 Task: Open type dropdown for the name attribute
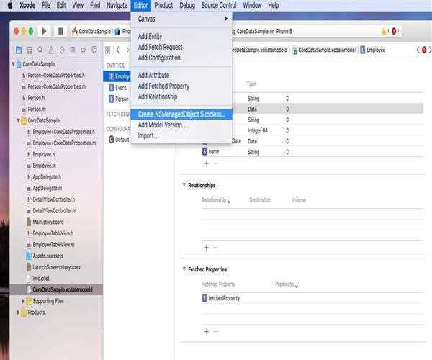pyautogui.click(x=287, y=152)
